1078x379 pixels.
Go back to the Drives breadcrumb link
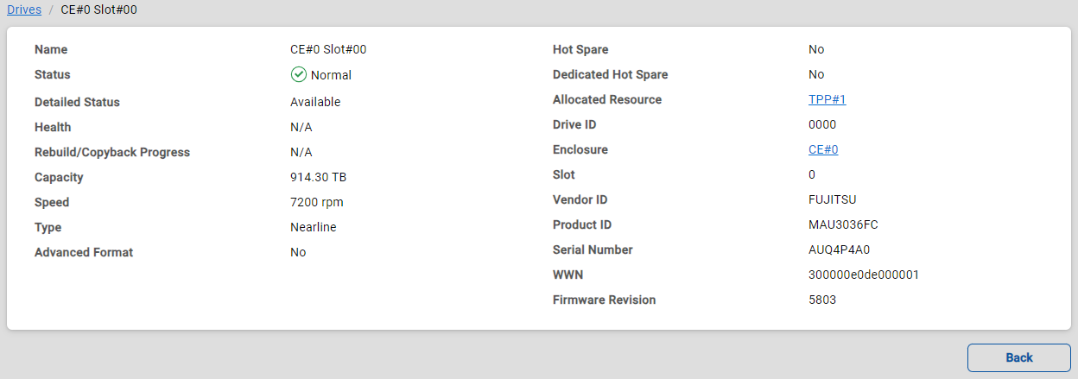tap(24, 9)
